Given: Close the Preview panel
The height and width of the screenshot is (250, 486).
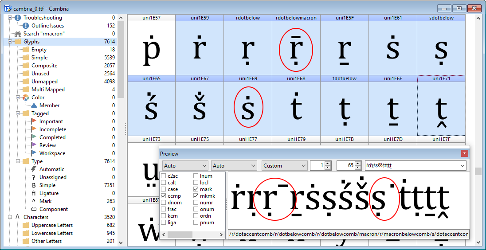Looking at the screenshot, I should (464, 153).
